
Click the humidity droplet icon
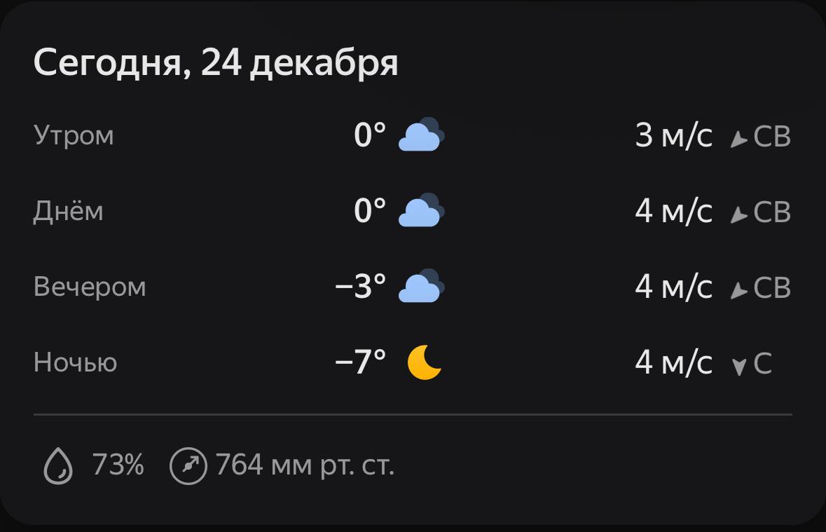pyautogui.click(x=58, y=465)
